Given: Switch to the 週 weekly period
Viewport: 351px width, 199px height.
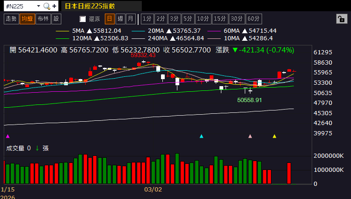Looking at the screenshot, I should point(120,19).
